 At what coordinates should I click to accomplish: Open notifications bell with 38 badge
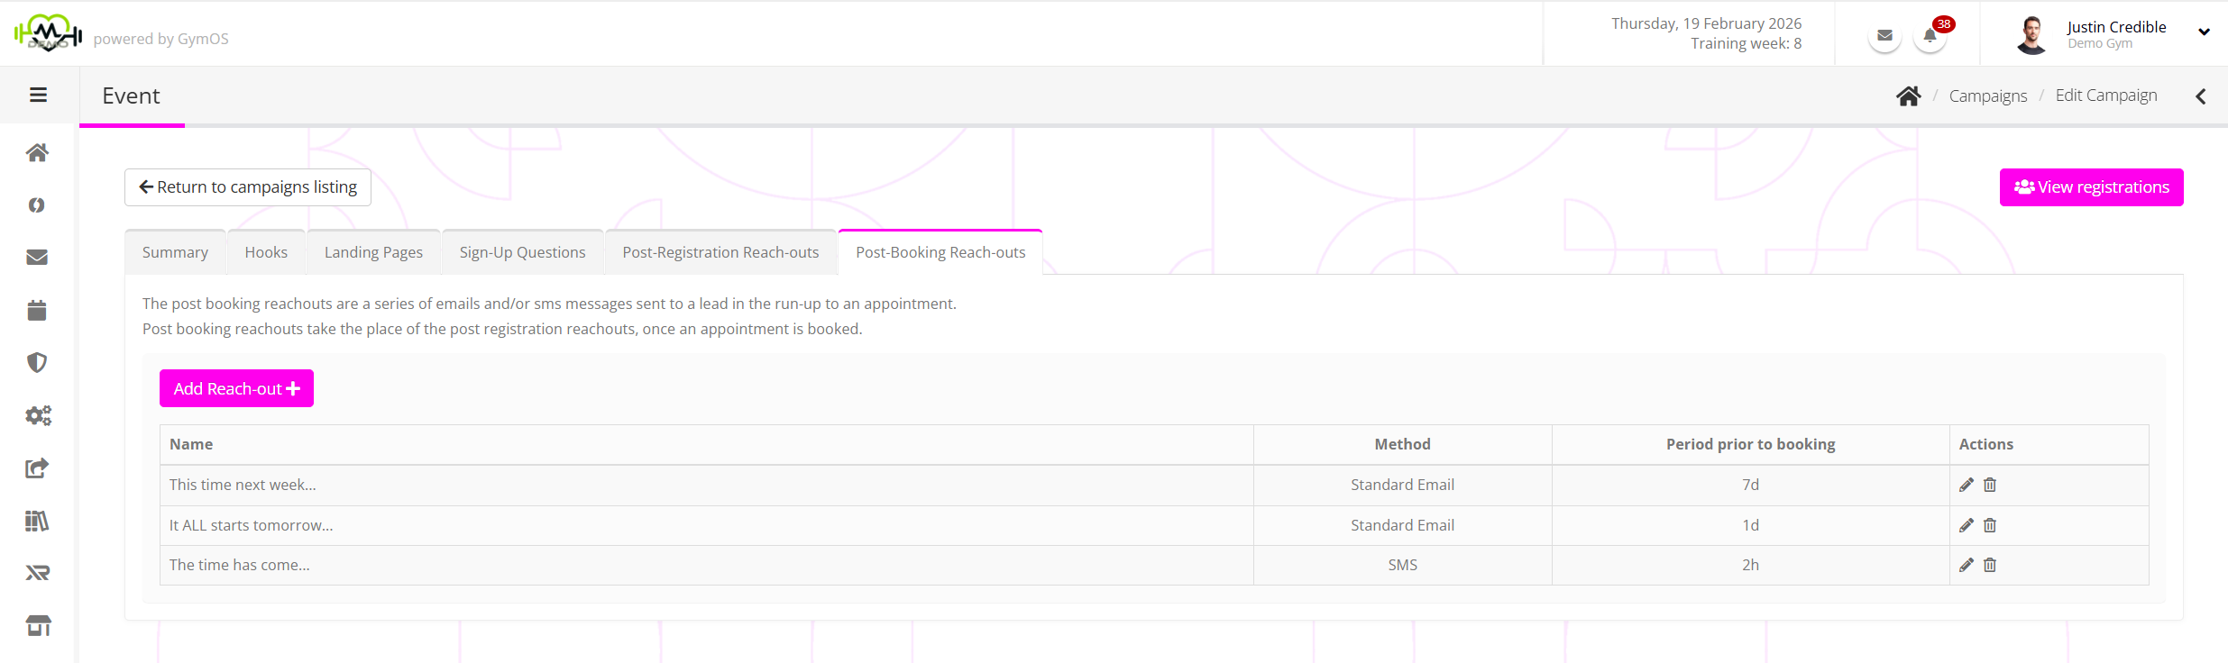tap(1930, 36)
